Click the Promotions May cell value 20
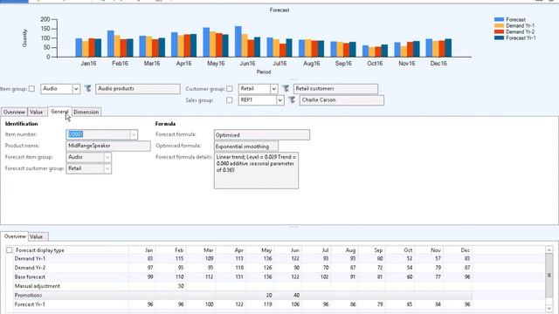 269,296
